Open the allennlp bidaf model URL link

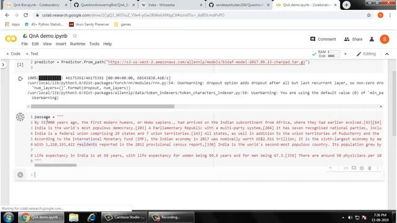click(x=207, y=62)
